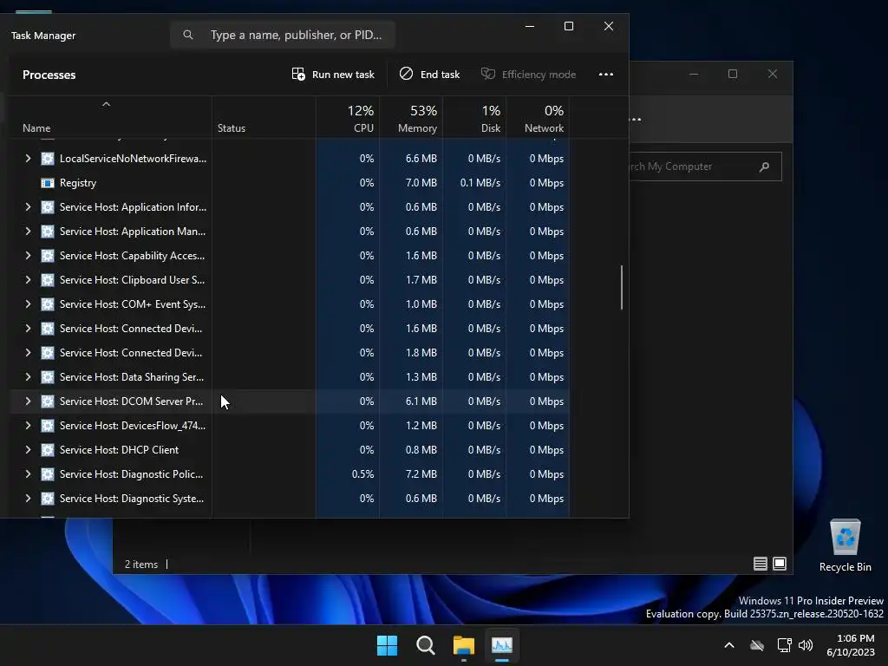Image resolution: width=888 pixels, height=666 pixels.
Task: Select Service Host: Capability Acces... process name
Action: tap(133, 256)
